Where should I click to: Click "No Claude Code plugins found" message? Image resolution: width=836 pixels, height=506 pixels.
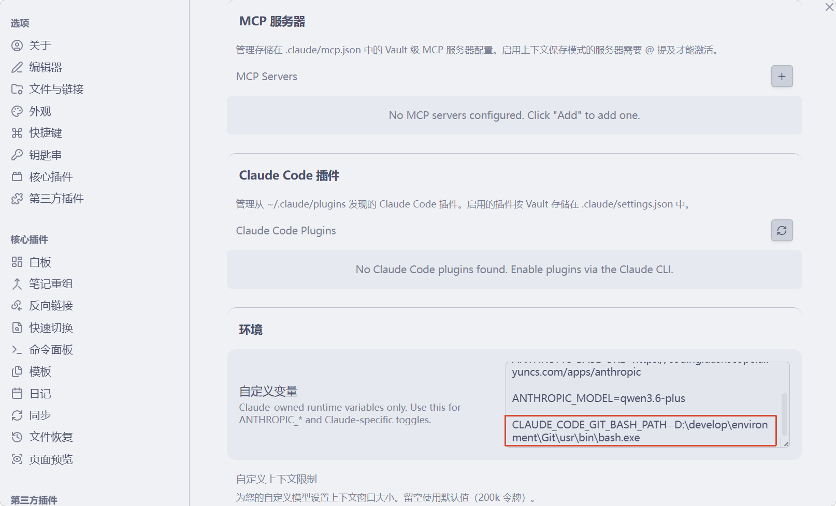point(514,270)
